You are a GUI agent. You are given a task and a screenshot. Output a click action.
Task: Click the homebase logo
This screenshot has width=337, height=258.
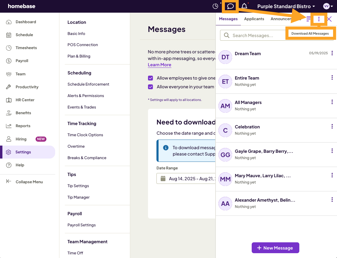(x=21, y=6)
